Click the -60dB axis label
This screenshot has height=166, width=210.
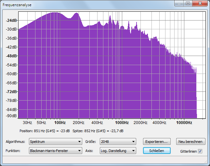(11, 74)
